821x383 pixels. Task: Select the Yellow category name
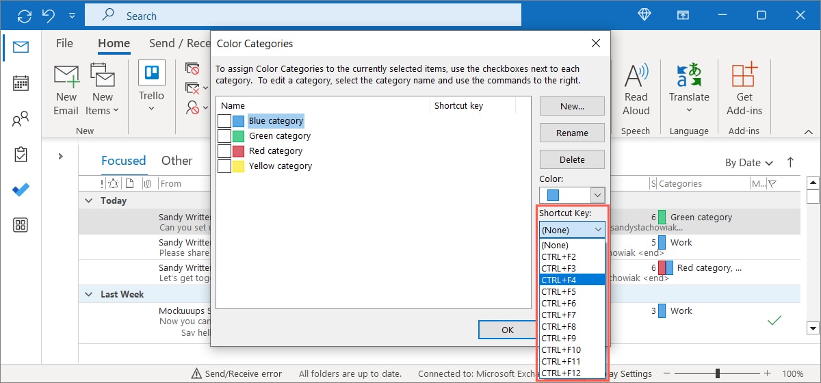coord(281,166)
